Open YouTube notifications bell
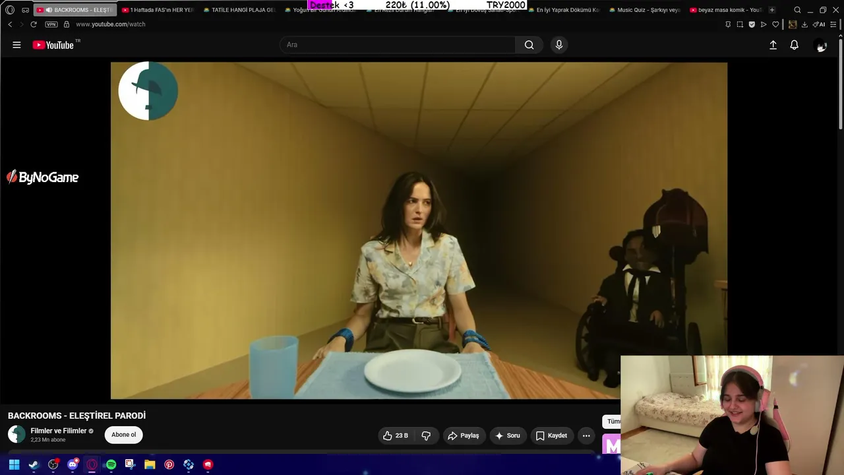 click(794, 45)
